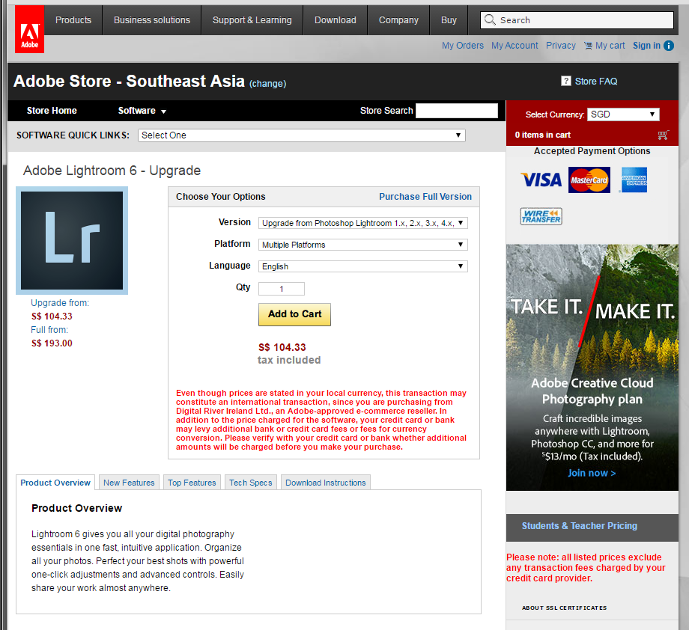The image size is (689, 630).
Task: Click 'ABOUT SSL CERTIFICATES' text
Action: coord(564,608)
